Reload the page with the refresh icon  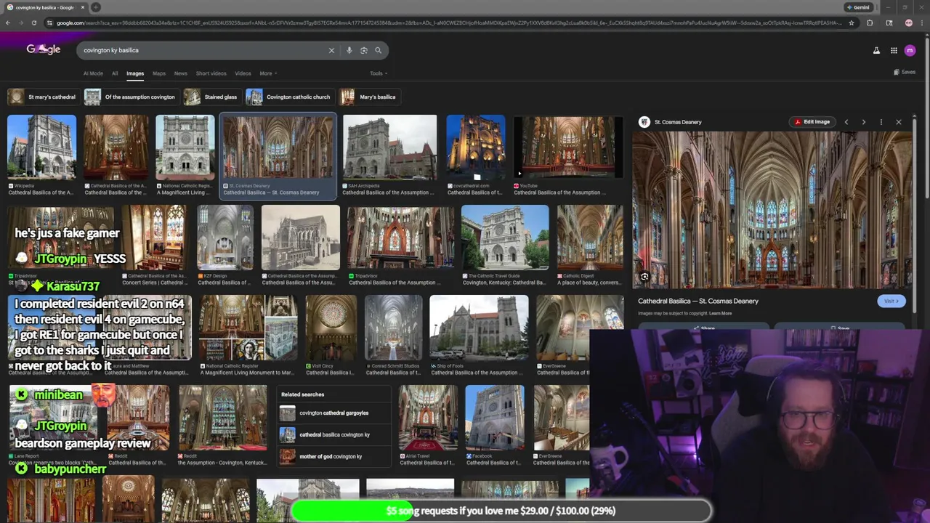click(x=33, y=23)
